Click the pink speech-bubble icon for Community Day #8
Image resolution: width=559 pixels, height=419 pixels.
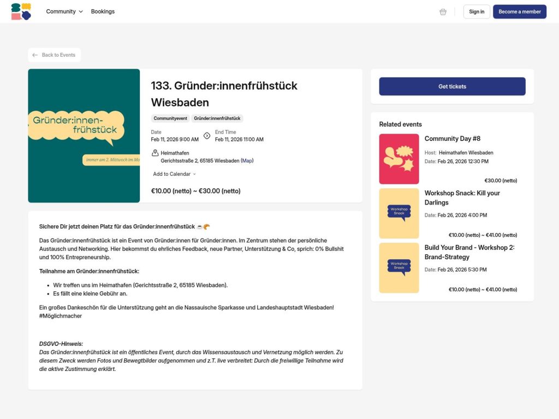[399, 158]
